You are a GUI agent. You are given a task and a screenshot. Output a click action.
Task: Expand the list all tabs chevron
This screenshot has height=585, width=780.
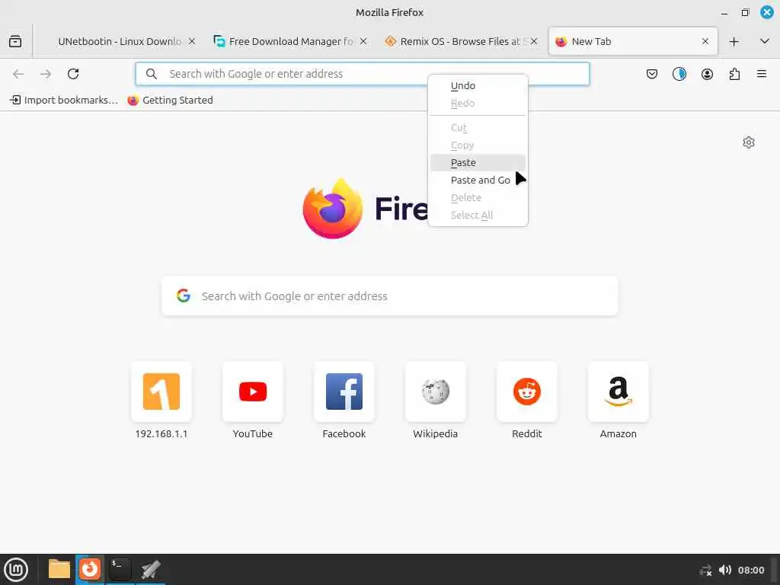click(765, 41)
